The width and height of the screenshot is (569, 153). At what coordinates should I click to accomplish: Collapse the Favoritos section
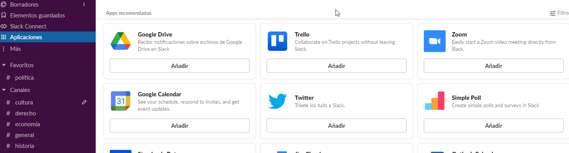pos(4,65)
